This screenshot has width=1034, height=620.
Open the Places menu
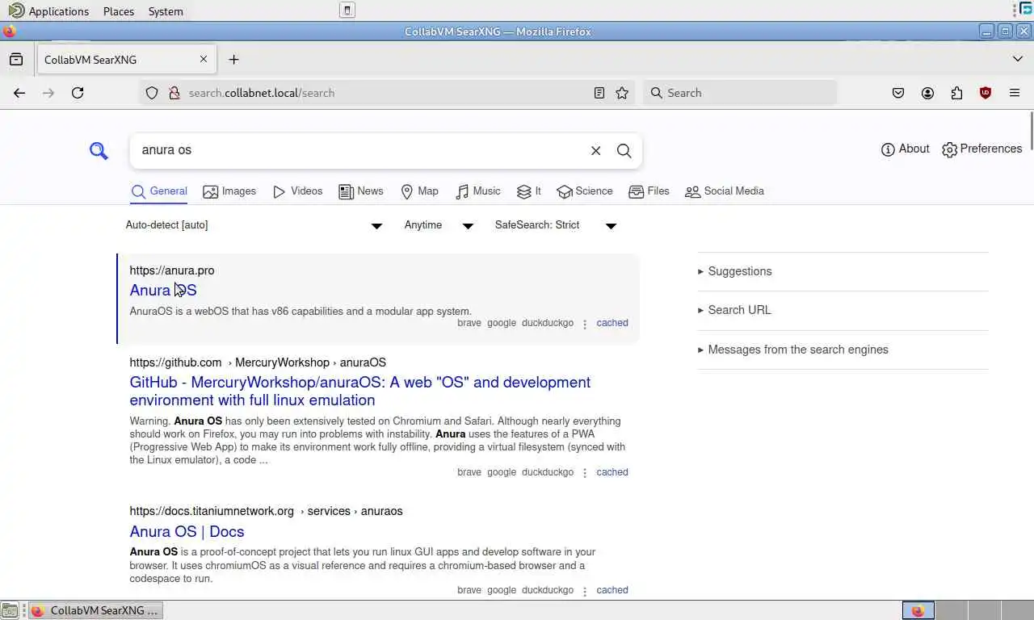pos(119,11)
